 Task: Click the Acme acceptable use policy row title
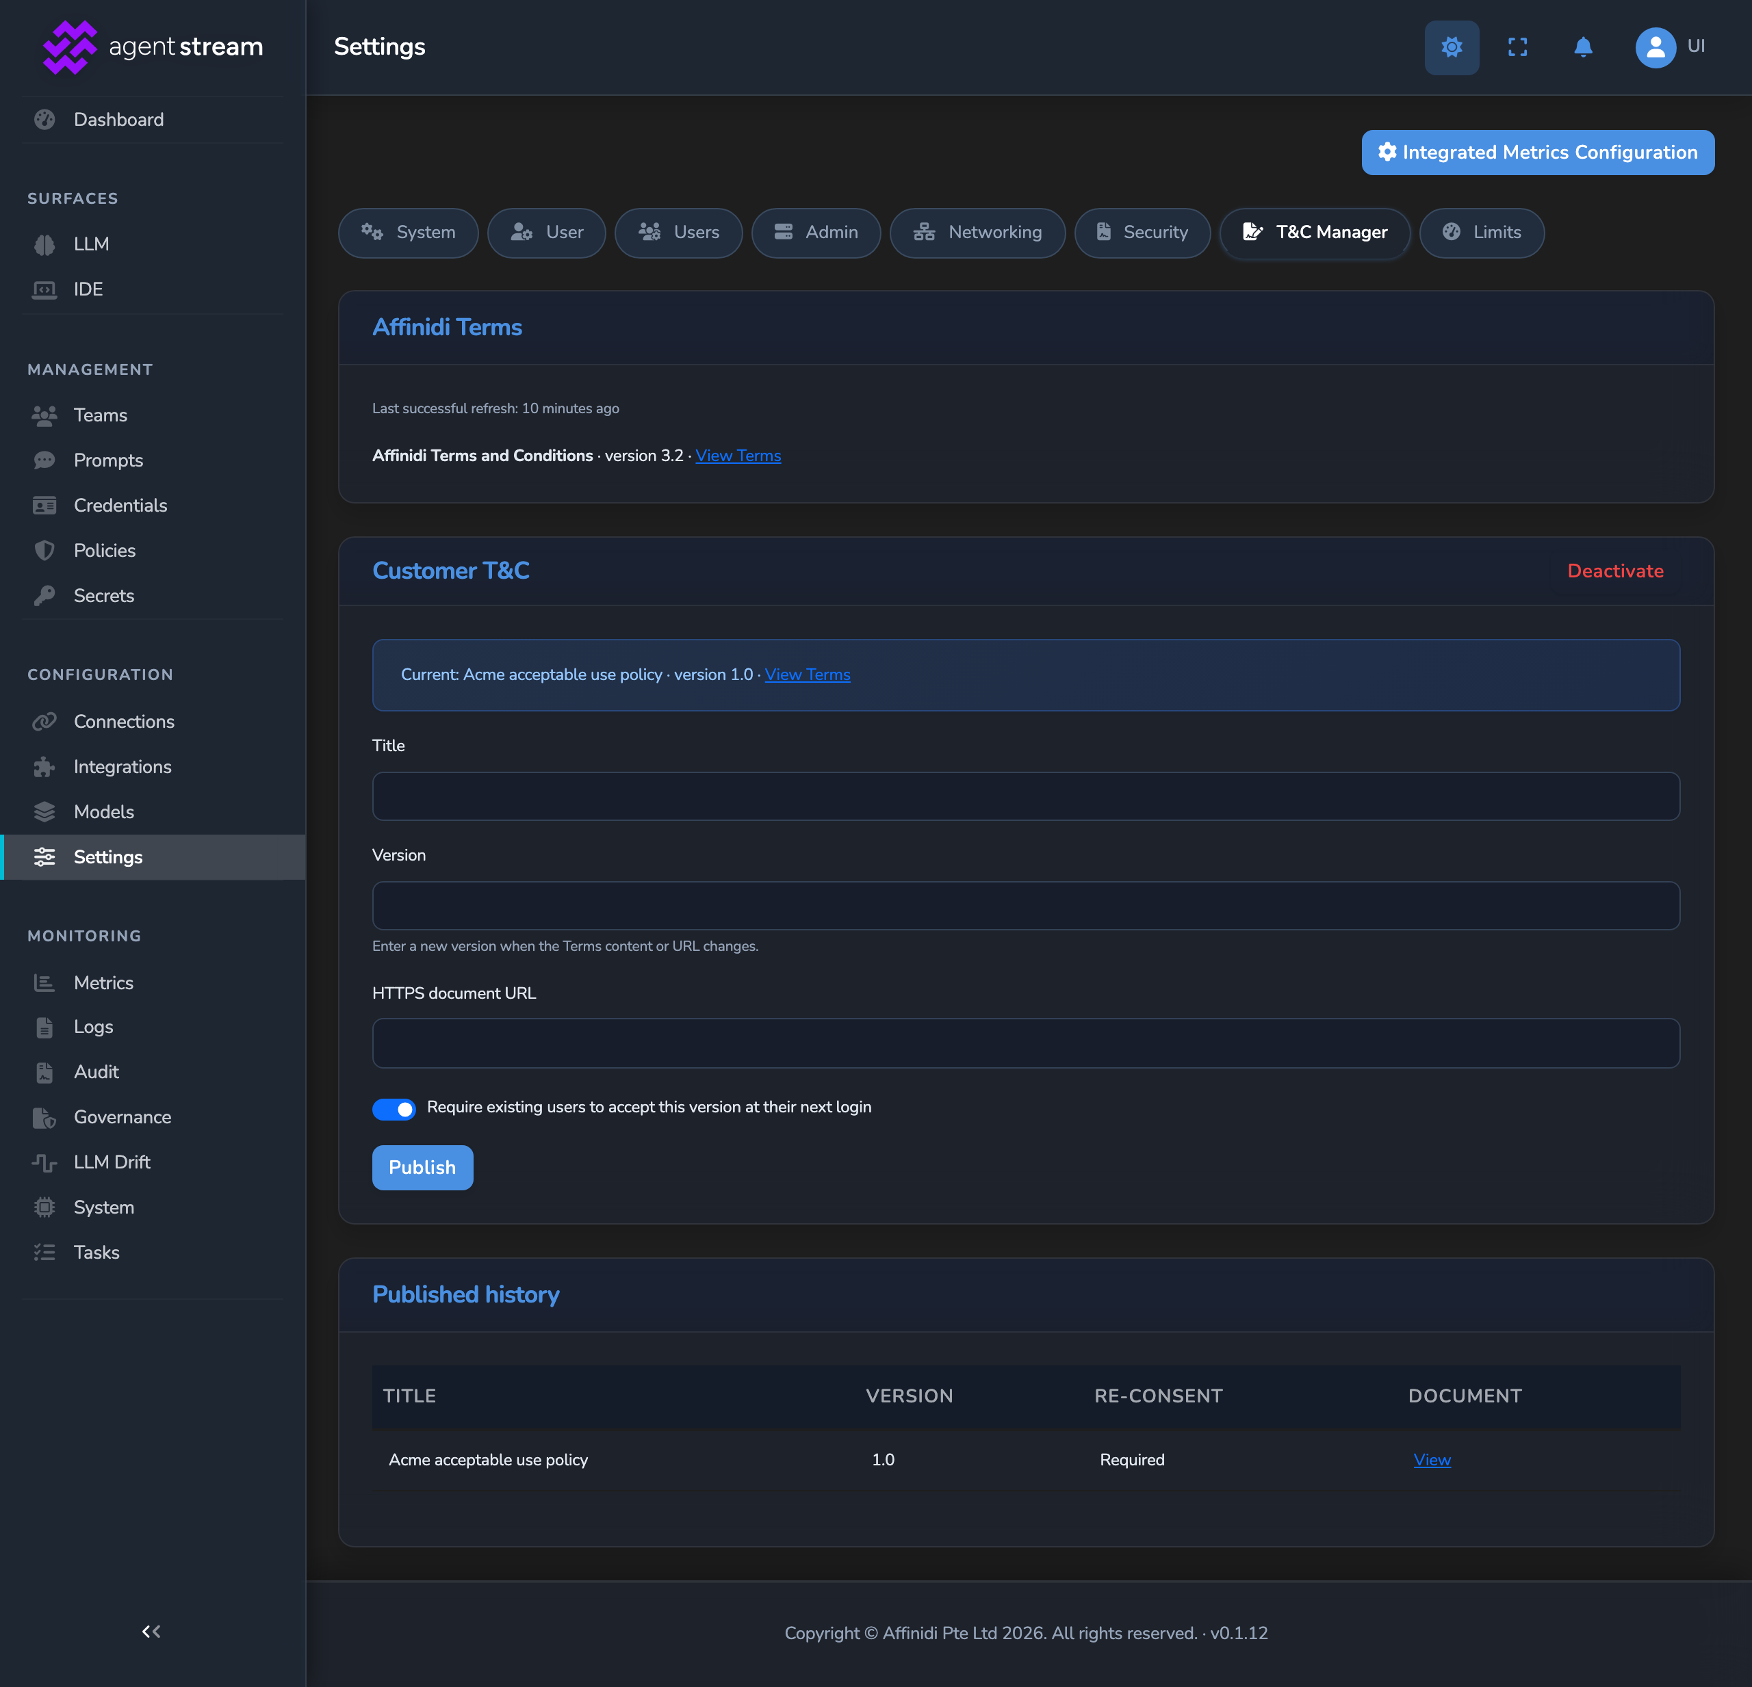click(488, 1459)
